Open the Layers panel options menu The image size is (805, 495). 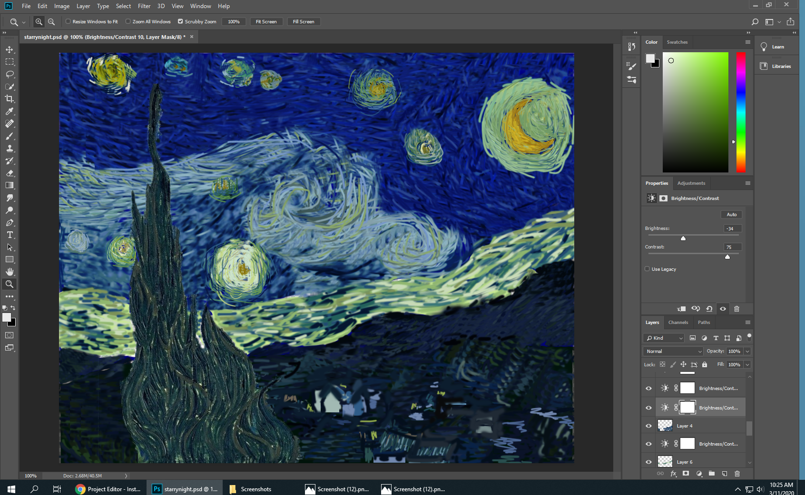[x=747, y=323]
